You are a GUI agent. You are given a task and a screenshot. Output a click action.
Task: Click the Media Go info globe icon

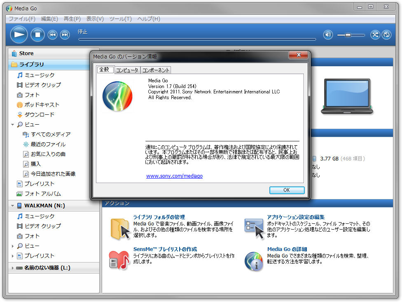pyautogui.click(x=254, y=262)
